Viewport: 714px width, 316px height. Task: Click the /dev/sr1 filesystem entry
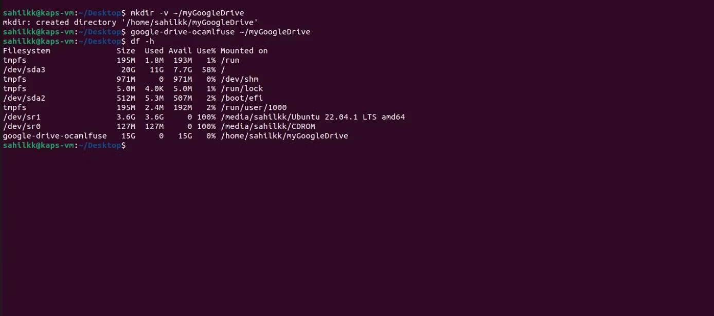pos(22,117)
